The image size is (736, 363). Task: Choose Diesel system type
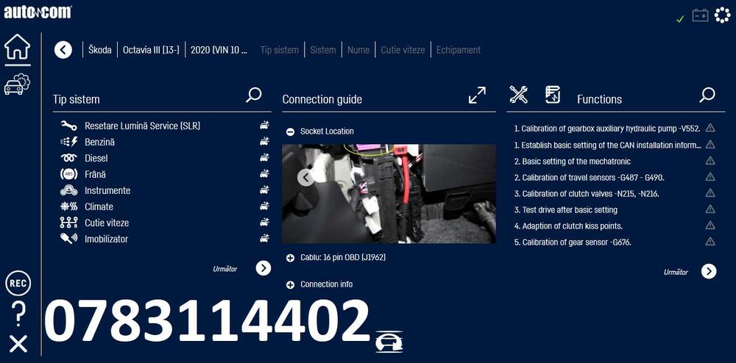96,158
